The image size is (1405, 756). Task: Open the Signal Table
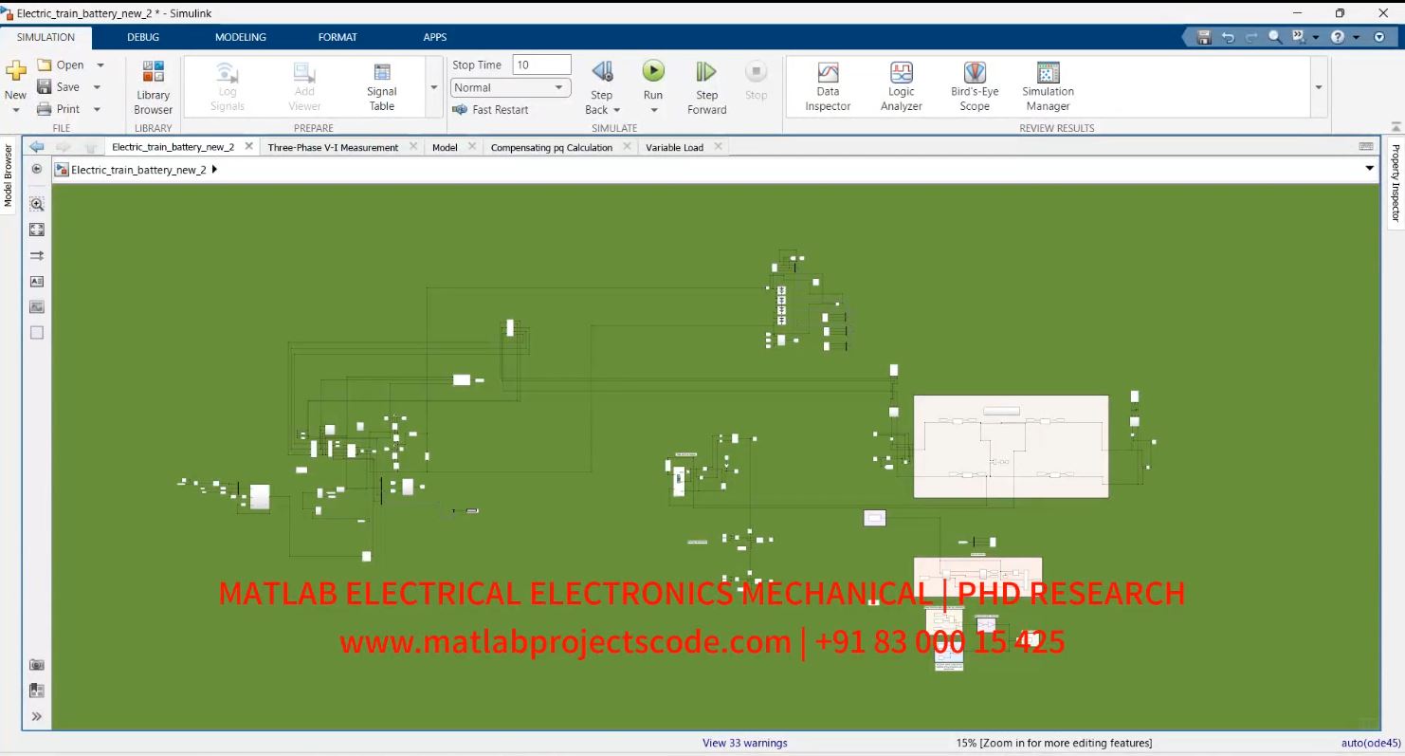380,85
